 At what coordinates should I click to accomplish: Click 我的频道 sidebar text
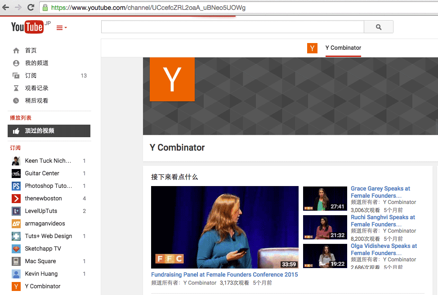pos(36,63)
